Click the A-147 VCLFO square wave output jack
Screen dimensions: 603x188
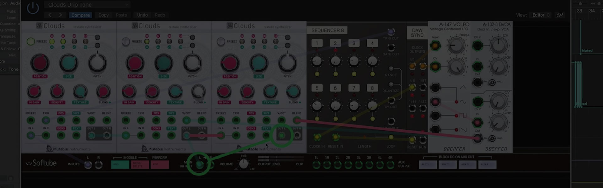(x=435, y=116)
